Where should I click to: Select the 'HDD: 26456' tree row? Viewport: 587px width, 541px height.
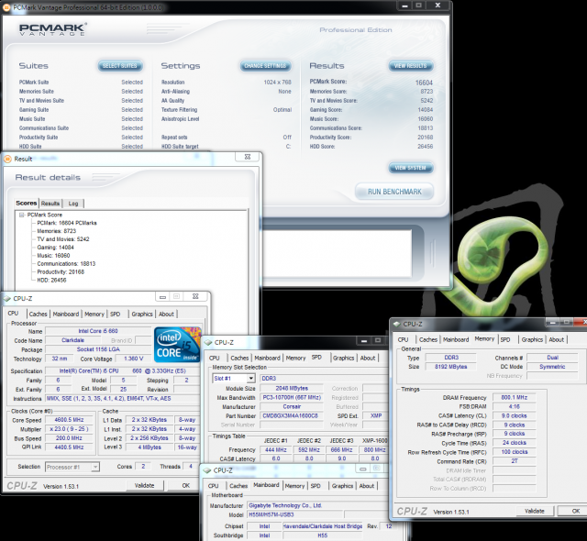tap(51, 280)
